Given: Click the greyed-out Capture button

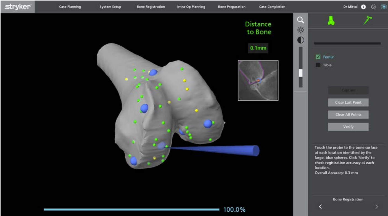Looking at the screenshot, I should [x=348, y=90].
